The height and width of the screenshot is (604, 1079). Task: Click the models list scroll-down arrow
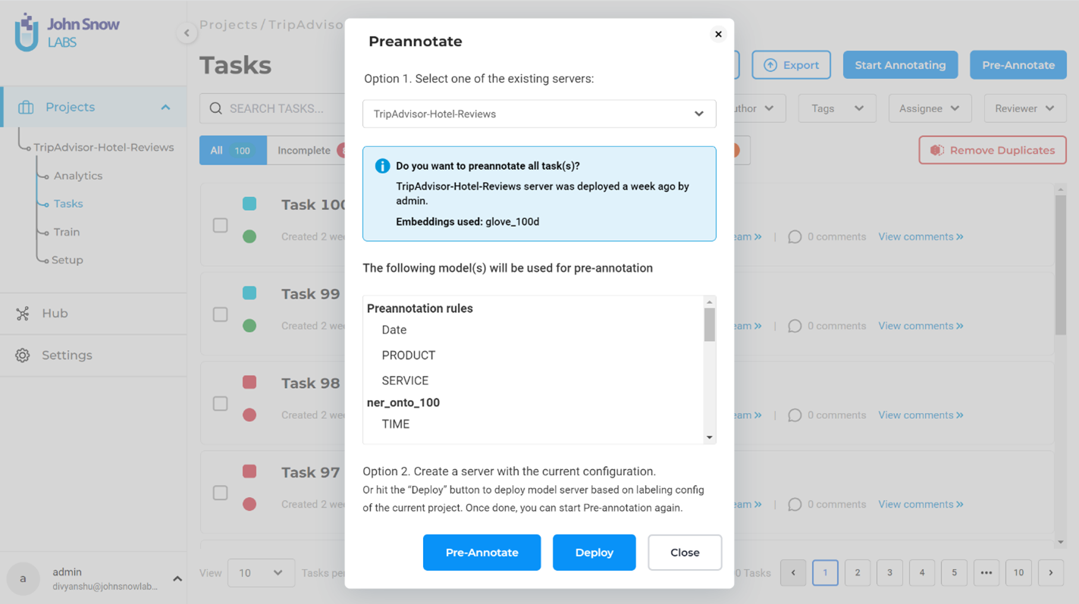point(710,437)
